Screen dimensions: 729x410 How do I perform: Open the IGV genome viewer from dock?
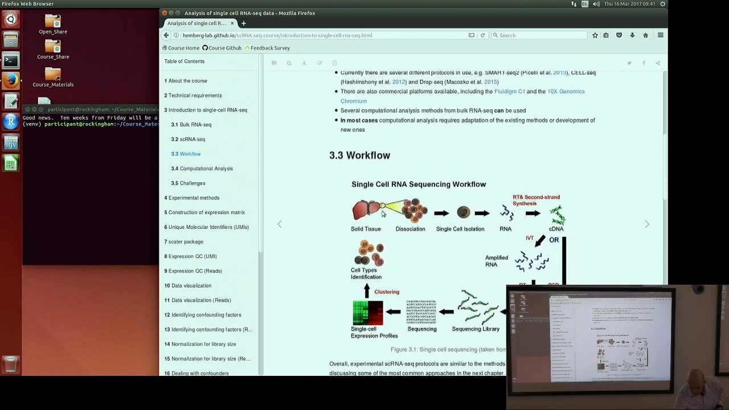[x=10, y=142]
